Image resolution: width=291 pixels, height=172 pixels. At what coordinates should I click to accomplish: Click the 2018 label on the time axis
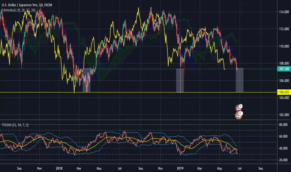59,169
